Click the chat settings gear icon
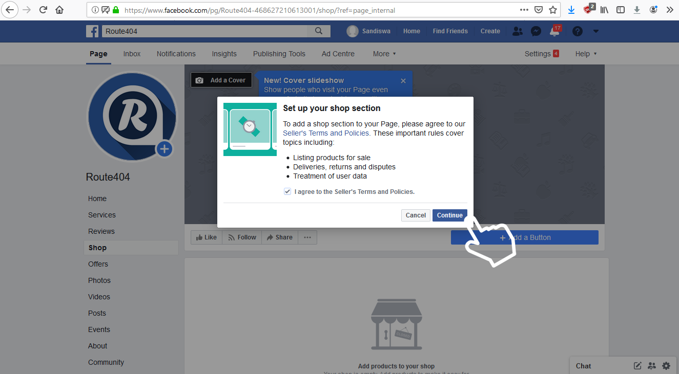Image resolution: width=679 pixels, height=374 pixels. click(666, 366)
